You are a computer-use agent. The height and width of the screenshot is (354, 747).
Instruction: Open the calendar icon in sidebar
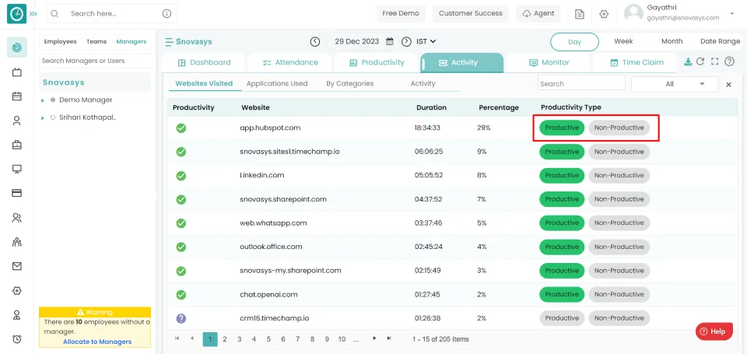coord(16,96)
